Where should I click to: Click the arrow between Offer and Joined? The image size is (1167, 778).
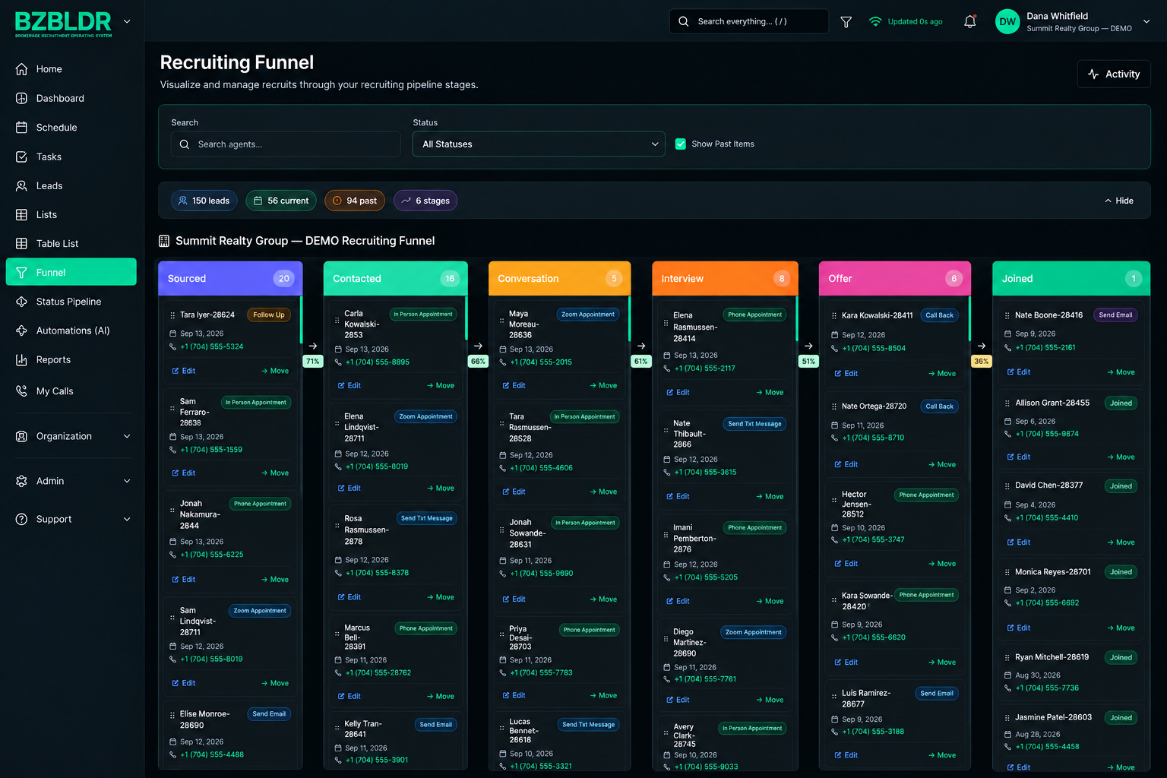pyautogui.click(x=982, y=346)
